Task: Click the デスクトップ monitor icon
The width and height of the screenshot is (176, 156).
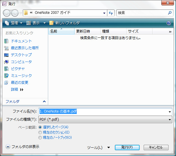Action: coord(6,55)
